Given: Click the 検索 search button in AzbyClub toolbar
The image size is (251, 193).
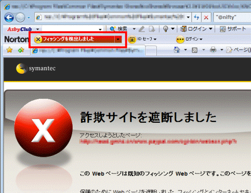Looking at the screenshot, I should pyautogui.click(x=119, y=29).
